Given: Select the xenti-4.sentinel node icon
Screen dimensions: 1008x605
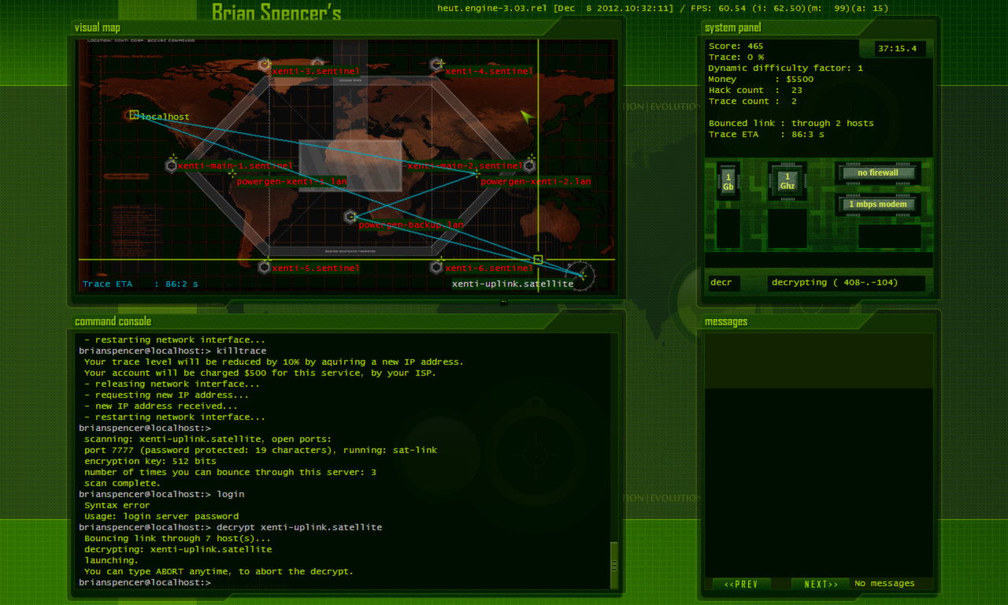Looking at the screenshot, I should [x=435, y=65].
